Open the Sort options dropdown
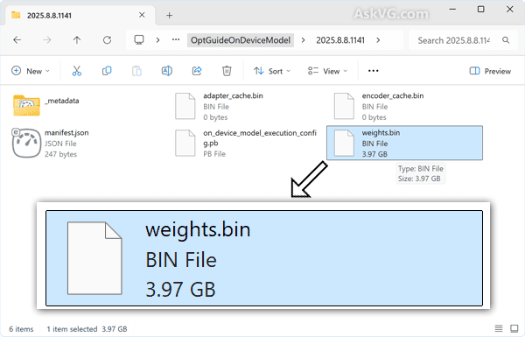525x337 pixels. [272, 71]
